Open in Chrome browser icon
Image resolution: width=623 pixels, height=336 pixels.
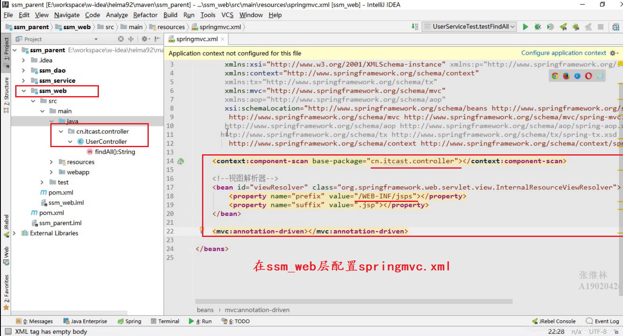pyautogui.click(x=555, y=76)
